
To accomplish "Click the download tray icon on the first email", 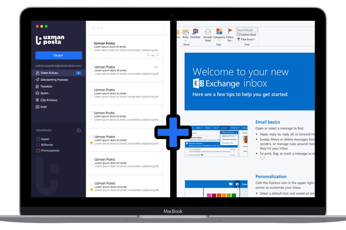I will coord(153,55).
